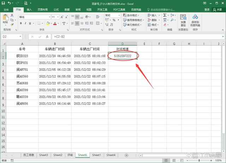The height and width of the screenshot is (163, 226).
Task: Click the 共享 share button
Action: tap(219, 10)
